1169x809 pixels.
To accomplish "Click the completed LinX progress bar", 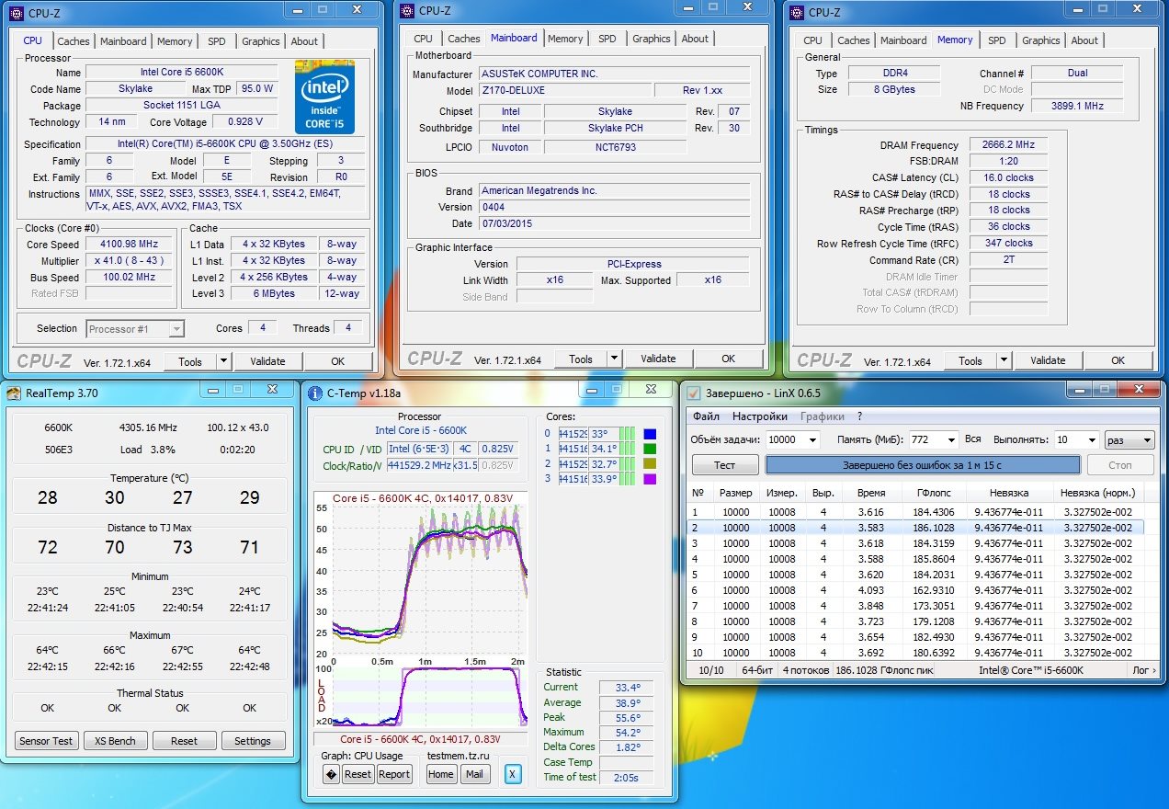I will click(921, 465).
